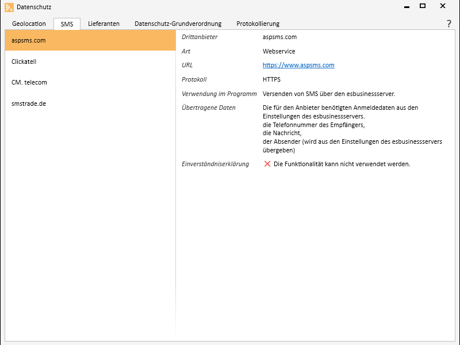Switch to the Geolocation tab
Screen dimensions: 460x345
coord(29,24)
